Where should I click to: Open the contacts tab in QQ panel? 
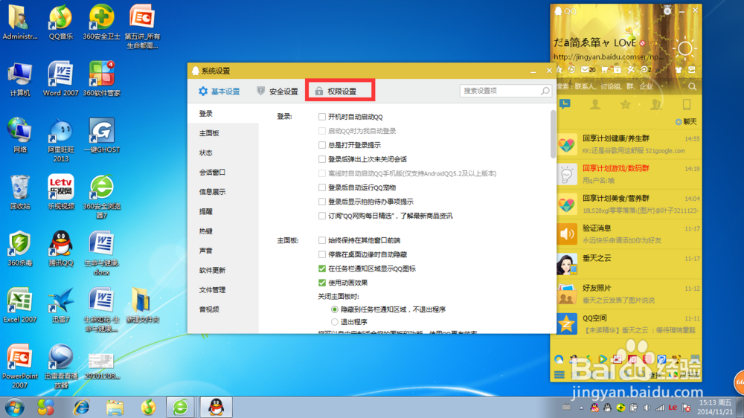click(595, 105)
